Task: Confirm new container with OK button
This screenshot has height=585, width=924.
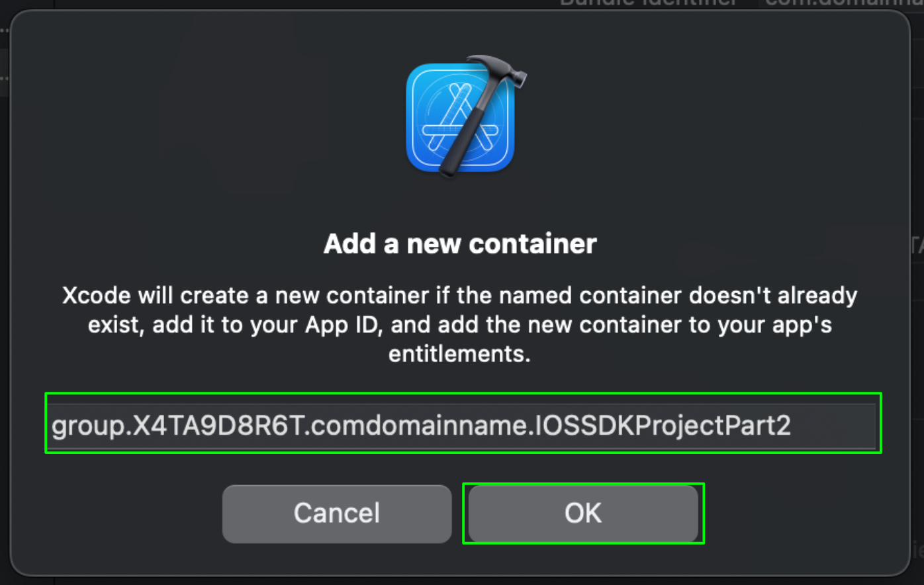Action: tap(583, 514)
